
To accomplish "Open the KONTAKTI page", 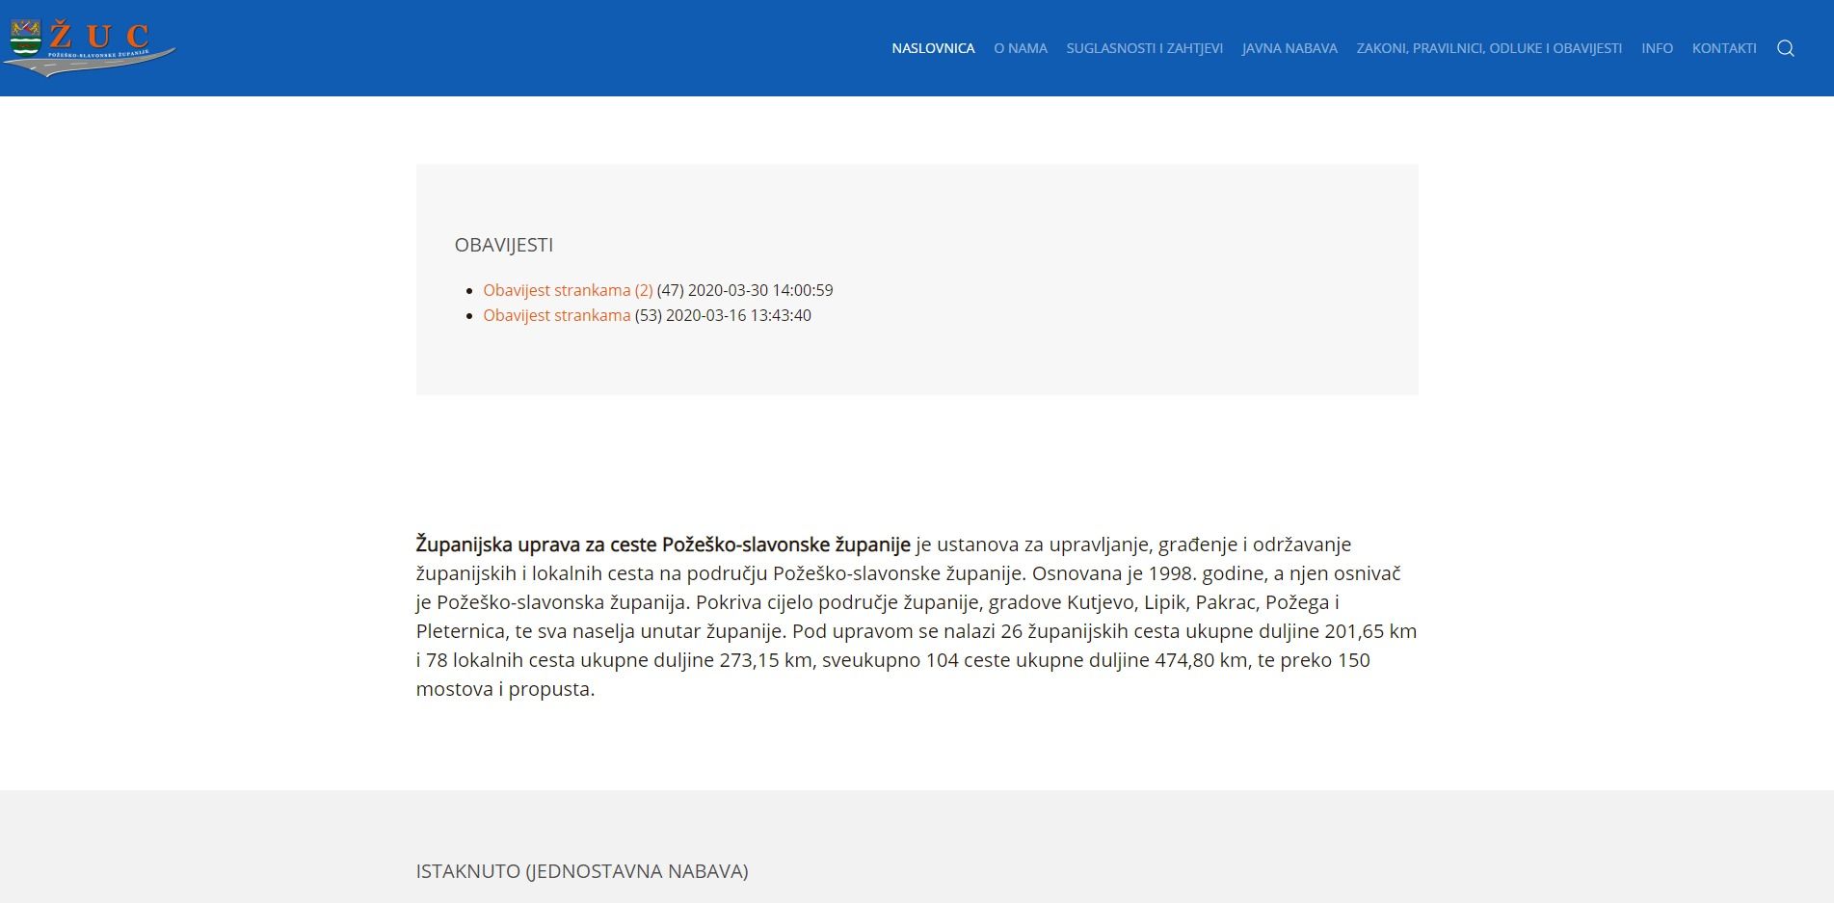I will coord(1723,48).
